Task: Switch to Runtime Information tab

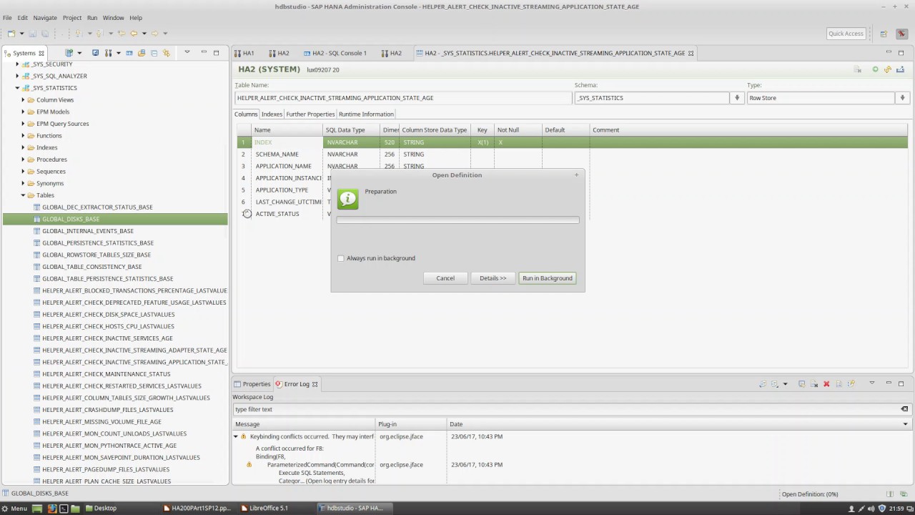Action: [366, 114]
